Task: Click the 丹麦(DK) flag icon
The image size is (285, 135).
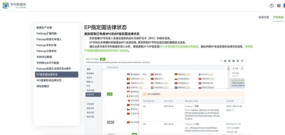Action: pos(200,79)
